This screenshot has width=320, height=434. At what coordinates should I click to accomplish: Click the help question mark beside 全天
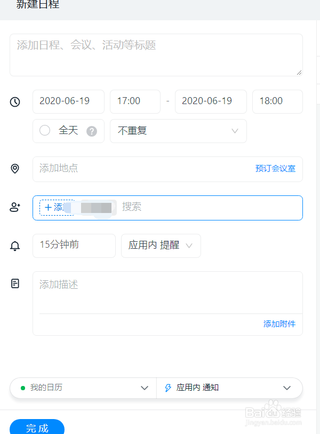pyautogui.click(x=92, y=131)
